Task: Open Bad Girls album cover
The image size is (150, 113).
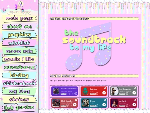Action: pos(85,91)
